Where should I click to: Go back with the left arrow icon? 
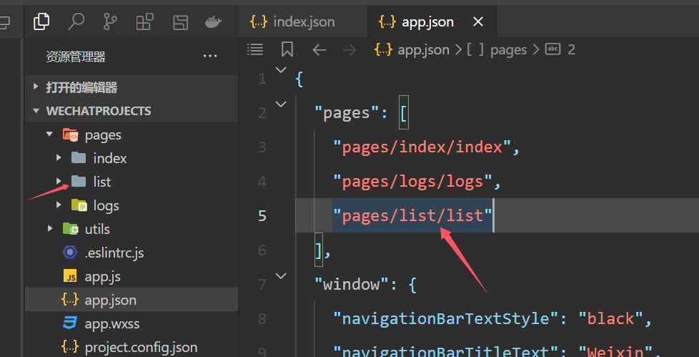(319, 49)
